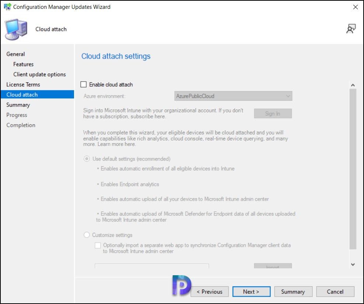Tick the optionally import web app checkbox
The width and height of the screenshot is (364, 304).
[98, 245]
